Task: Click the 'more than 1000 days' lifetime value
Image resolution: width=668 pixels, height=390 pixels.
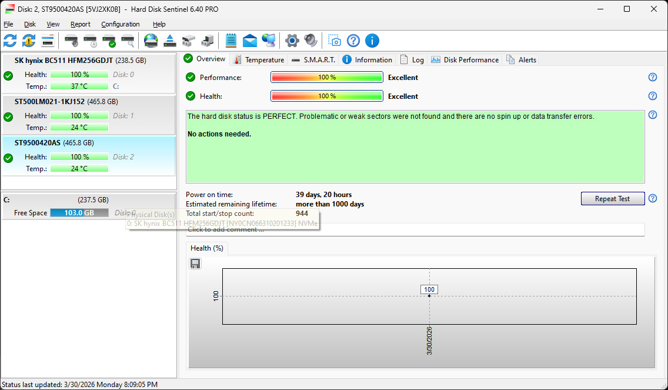Action: point(330,204)
